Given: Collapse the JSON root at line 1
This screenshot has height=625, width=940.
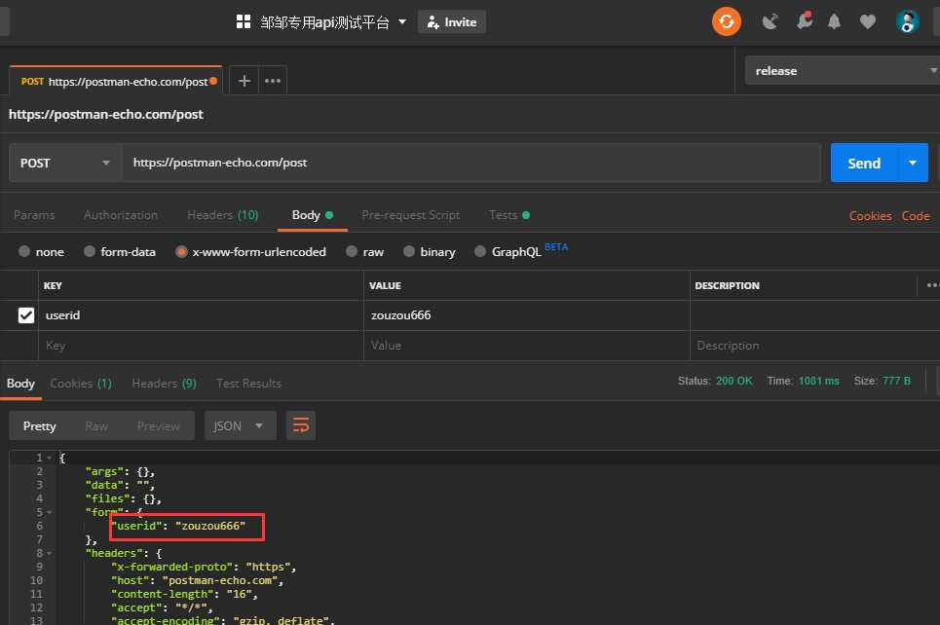Looking at the screenshot, I should point(49,458).
